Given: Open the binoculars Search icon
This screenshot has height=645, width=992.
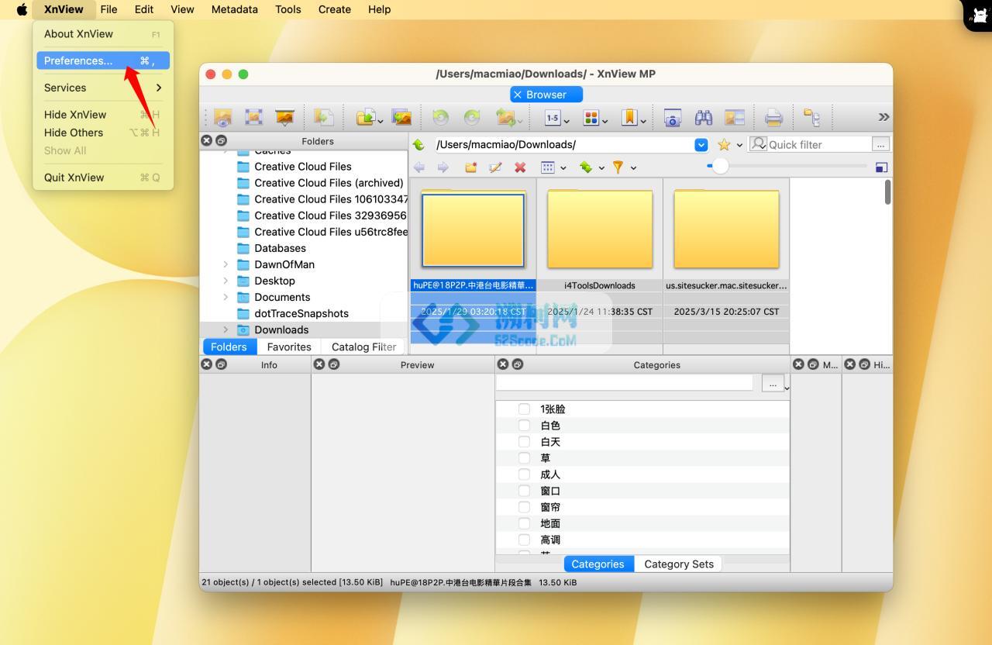Looking at the screenshot, I should (x=704, y=118).
